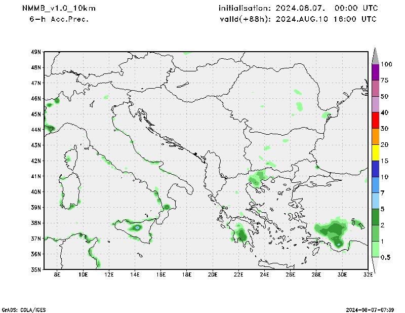Click the '6-h Acc.Prec.' subtitle
The image size is (405, 313).
pyautogui.click(x=59, y=19)
